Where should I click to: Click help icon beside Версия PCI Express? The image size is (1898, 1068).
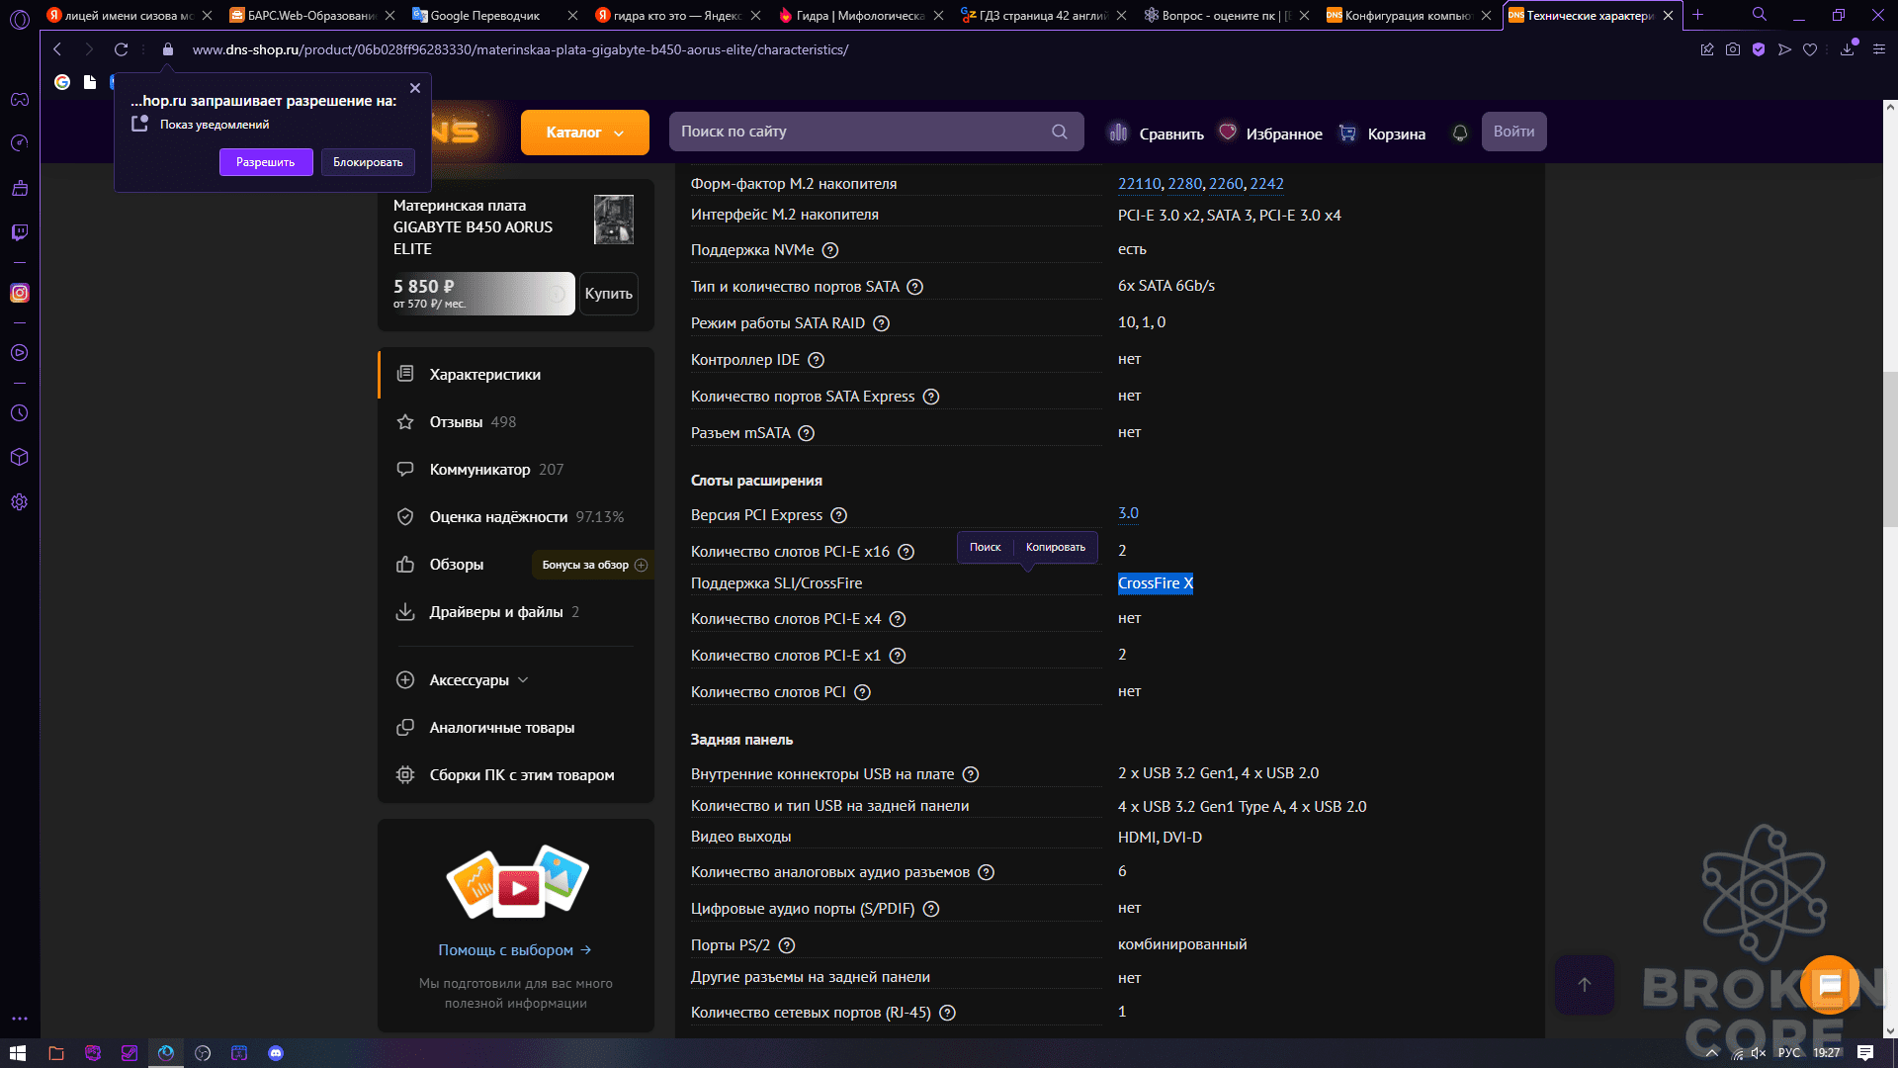tap(839, 515)
